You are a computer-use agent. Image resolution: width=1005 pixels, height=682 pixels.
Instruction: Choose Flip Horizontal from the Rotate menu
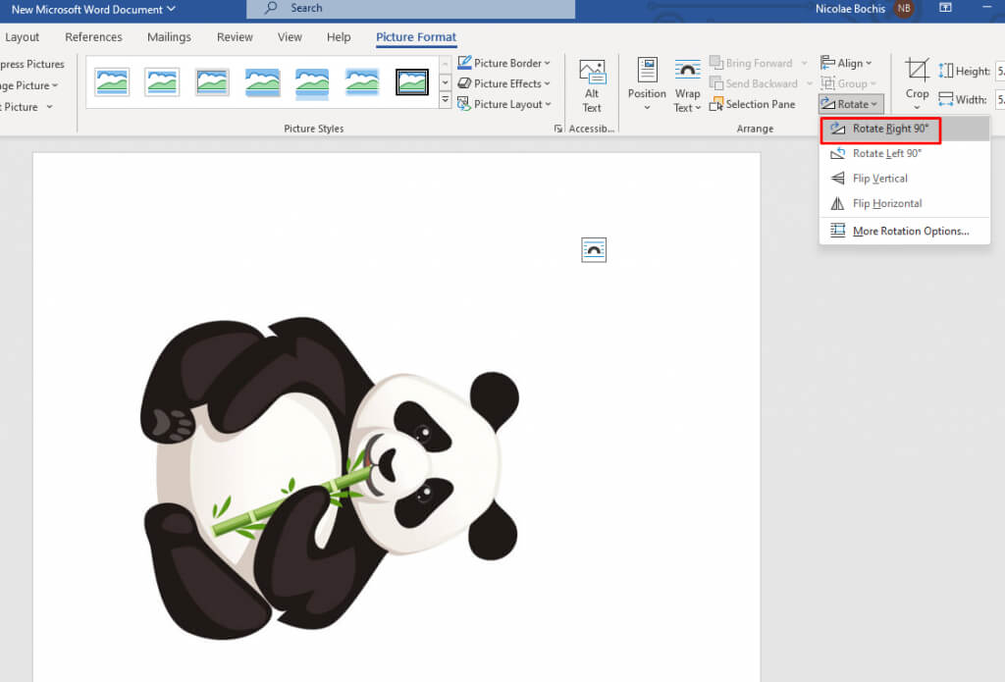pyautogui.click(x=886, y=204)
